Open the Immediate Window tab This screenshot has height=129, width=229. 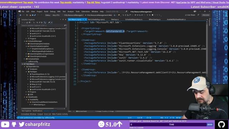pos(29,114)
